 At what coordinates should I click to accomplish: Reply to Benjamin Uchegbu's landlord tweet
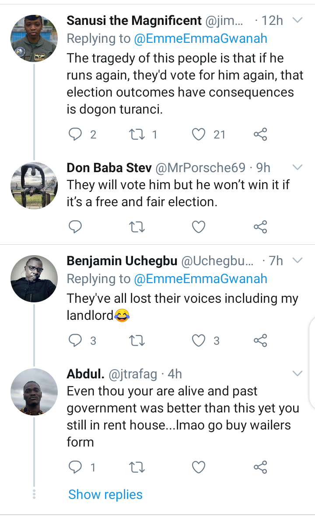75,340
